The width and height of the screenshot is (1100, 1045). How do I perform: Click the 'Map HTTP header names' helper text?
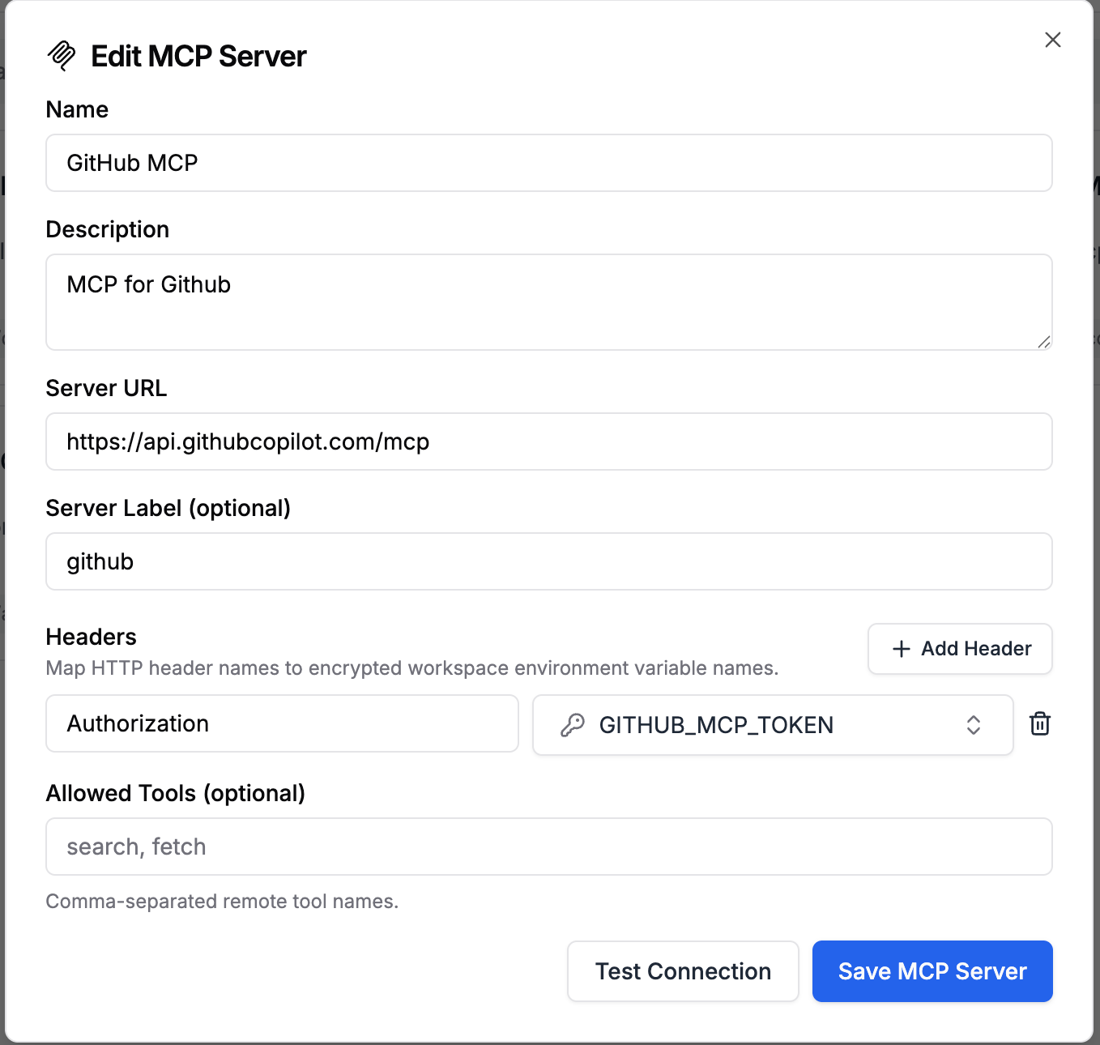tap(411, 668)
